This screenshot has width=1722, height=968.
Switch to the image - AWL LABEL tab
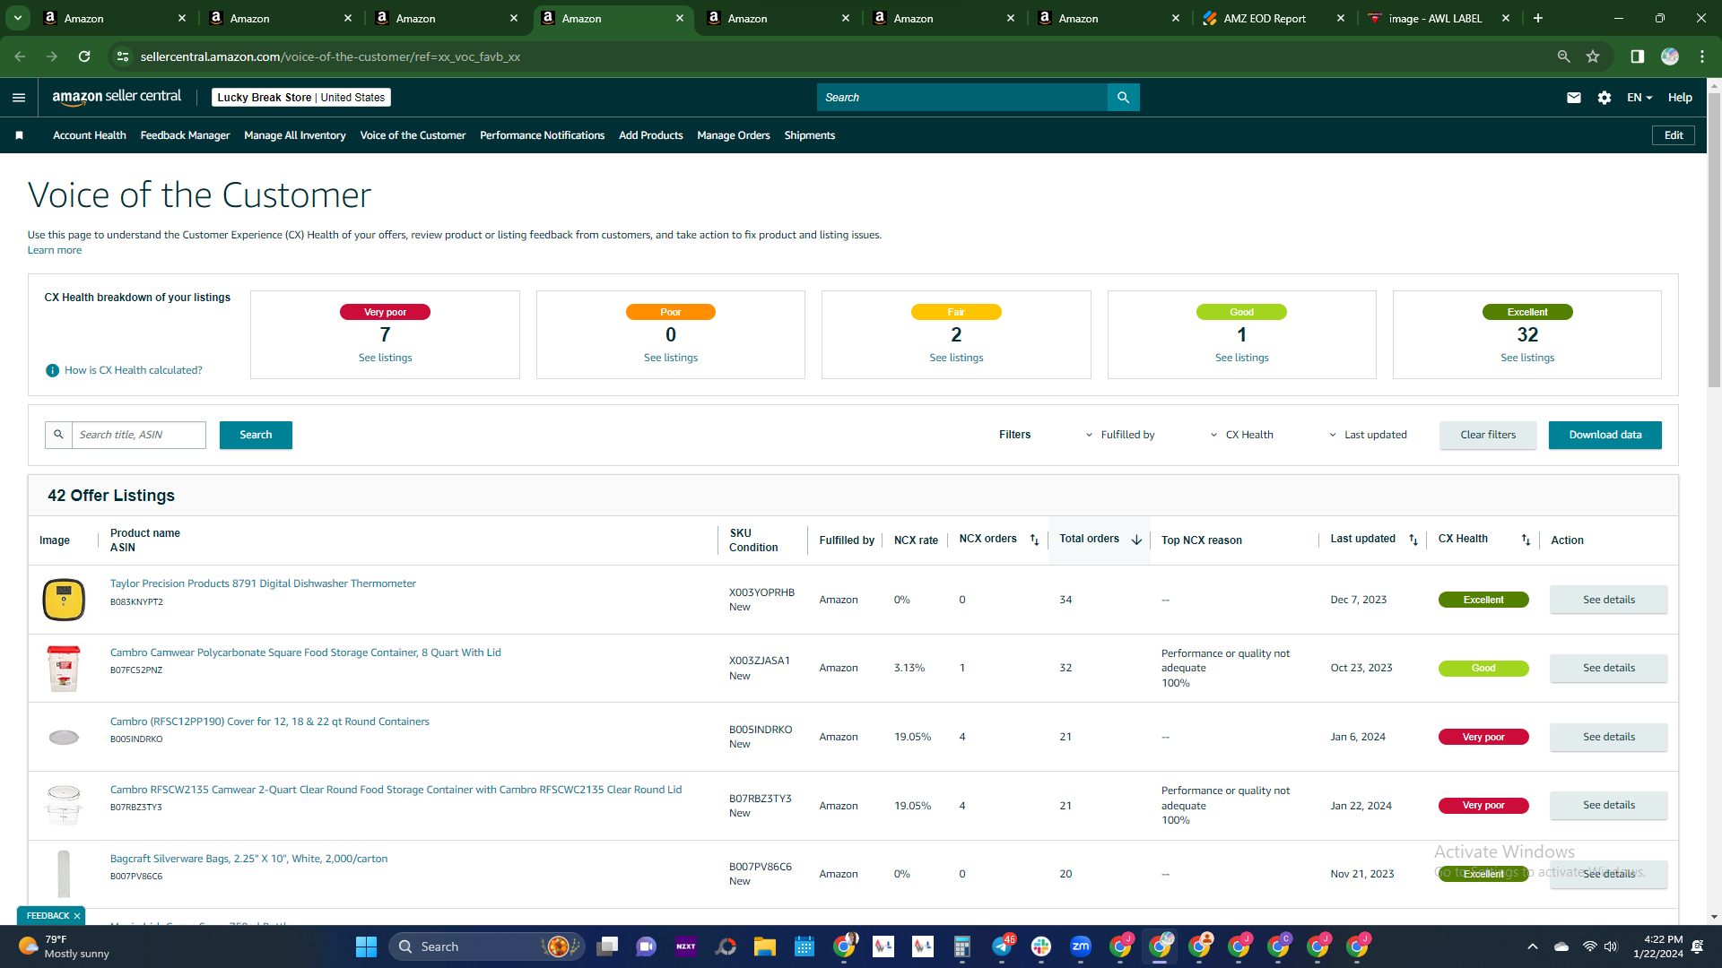click(1439, 18)
